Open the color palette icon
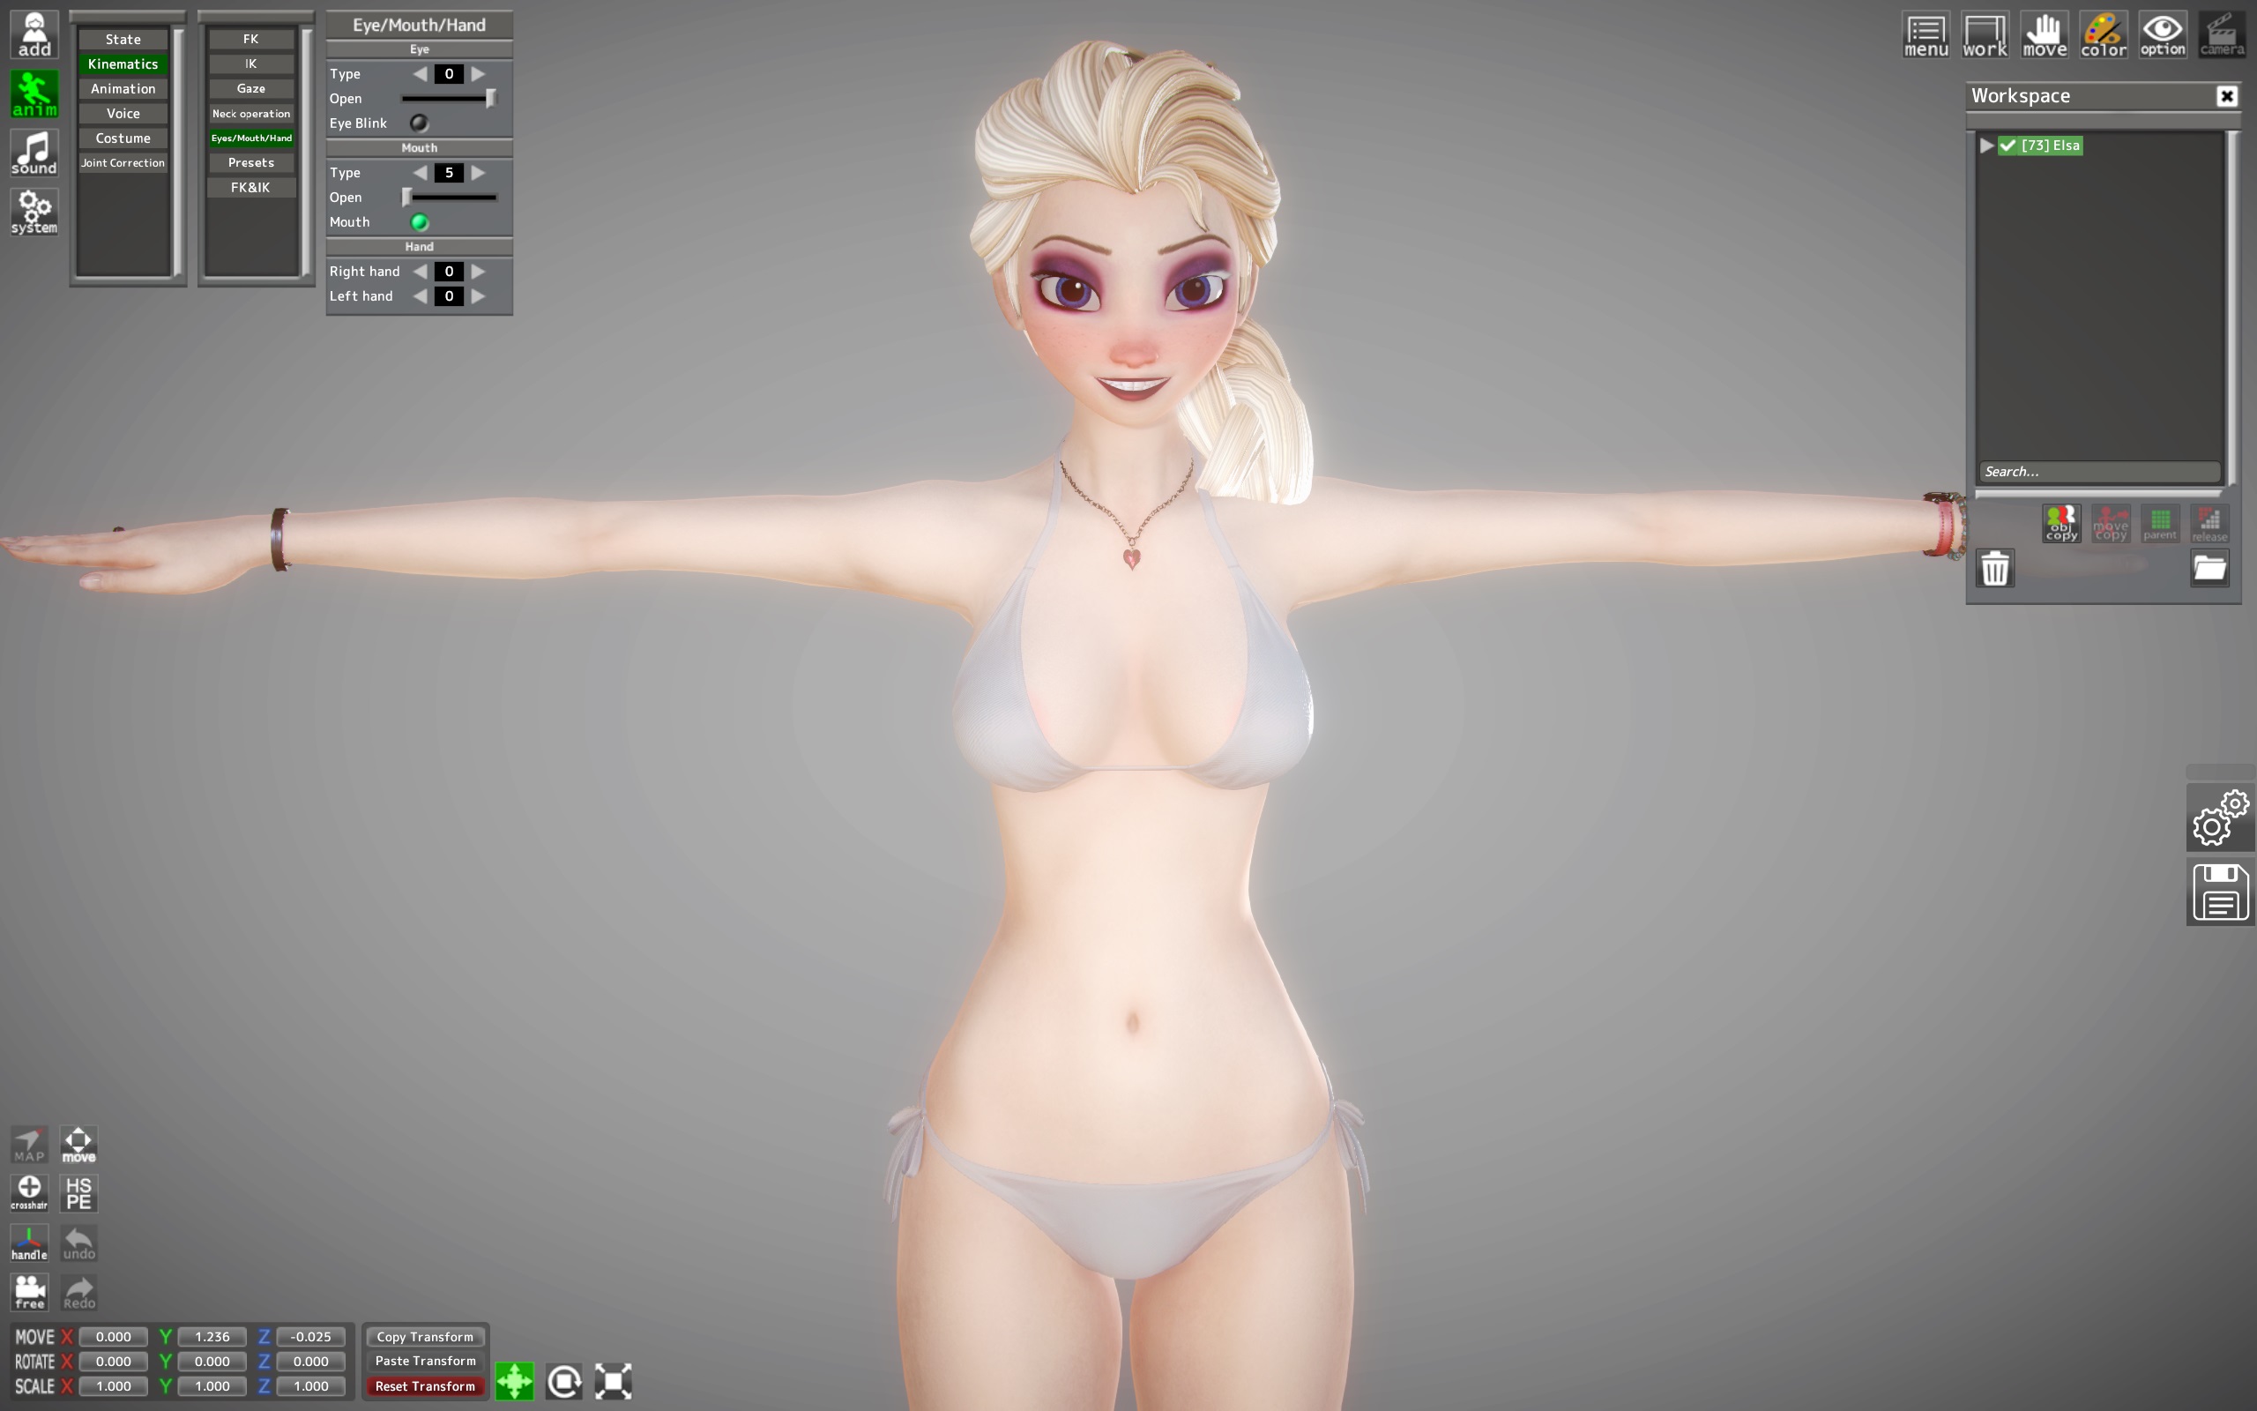This screenshot has height=1411, width=2257. coord(2103,35)
